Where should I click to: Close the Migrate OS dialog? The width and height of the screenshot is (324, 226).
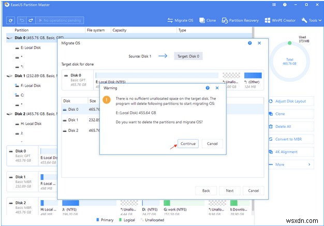tap(259, 43)
